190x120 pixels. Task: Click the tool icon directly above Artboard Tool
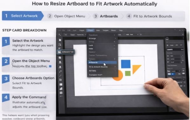(59, 48)
